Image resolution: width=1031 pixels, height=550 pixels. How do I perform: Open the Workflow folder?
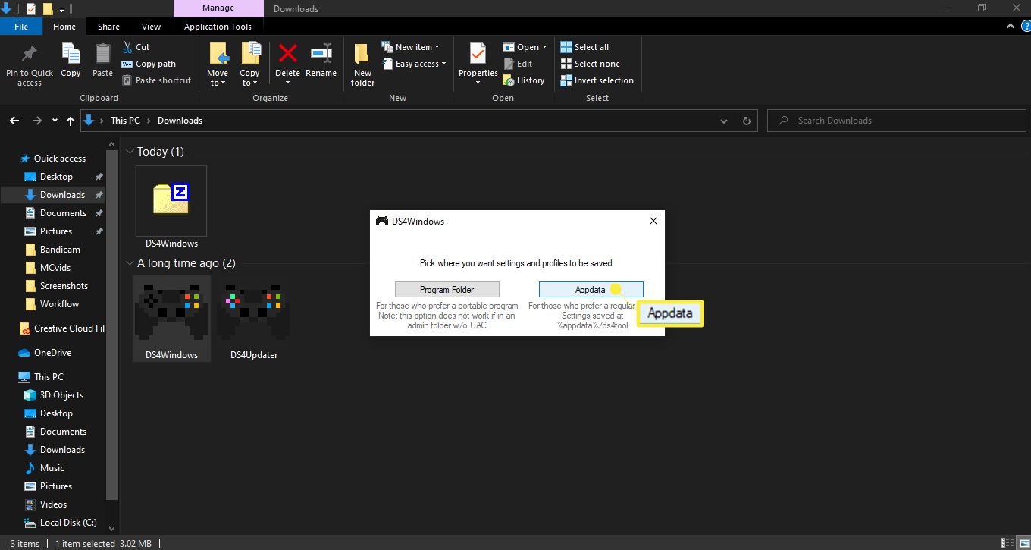tap(59, 304)
